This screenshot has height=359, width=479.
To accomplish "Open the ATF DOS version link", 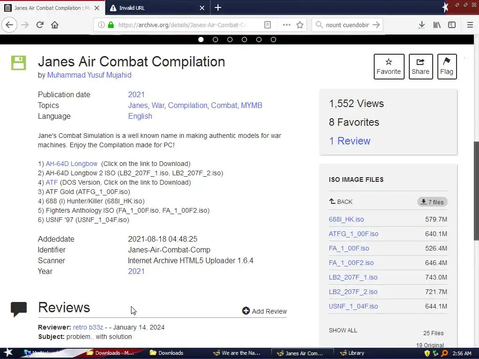I will pyautogui.click(x=51, y=183).
